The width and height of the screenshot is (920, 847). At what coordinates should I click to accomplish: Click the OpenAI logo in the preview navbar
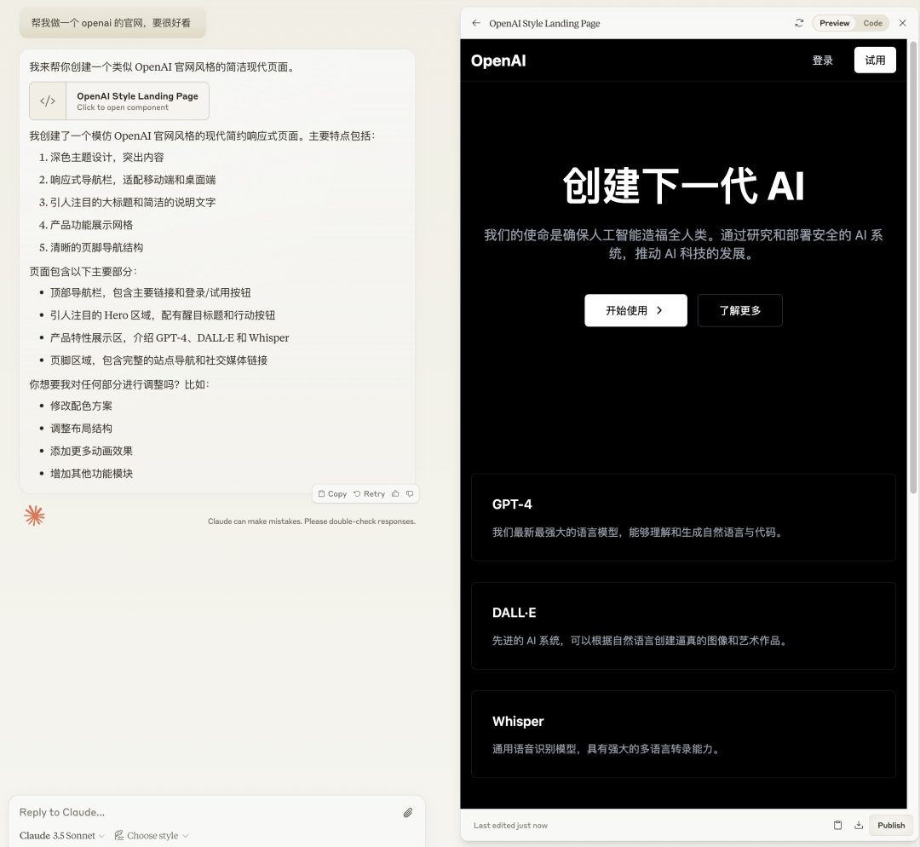click(498, 60)
